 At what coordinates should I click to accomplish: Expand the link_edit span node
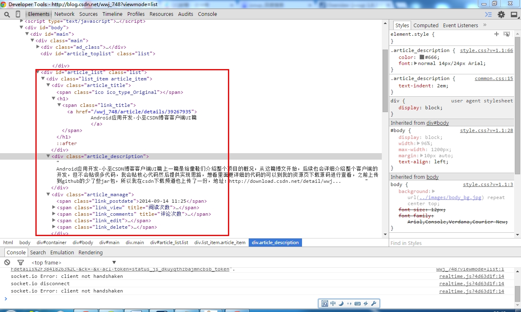(54, 221)
